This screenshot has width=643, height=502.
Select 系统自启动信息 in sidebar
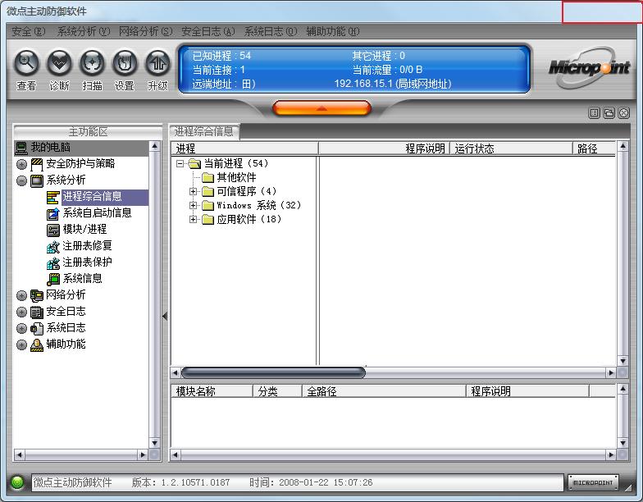point(97,213)
